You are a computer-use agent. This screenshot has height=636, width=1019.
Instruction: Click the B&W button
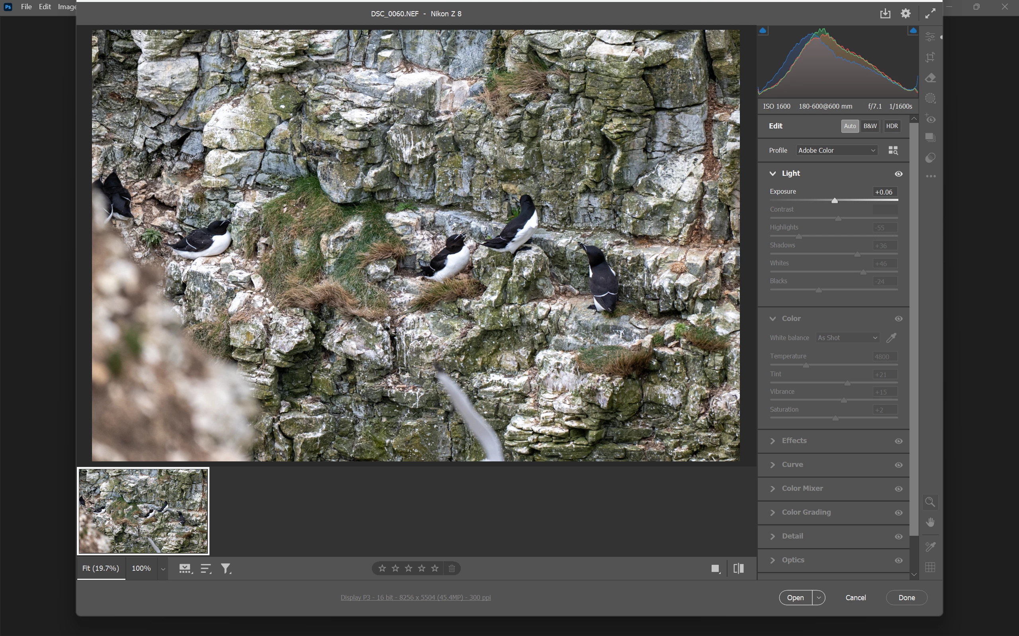tap(870, 126)
